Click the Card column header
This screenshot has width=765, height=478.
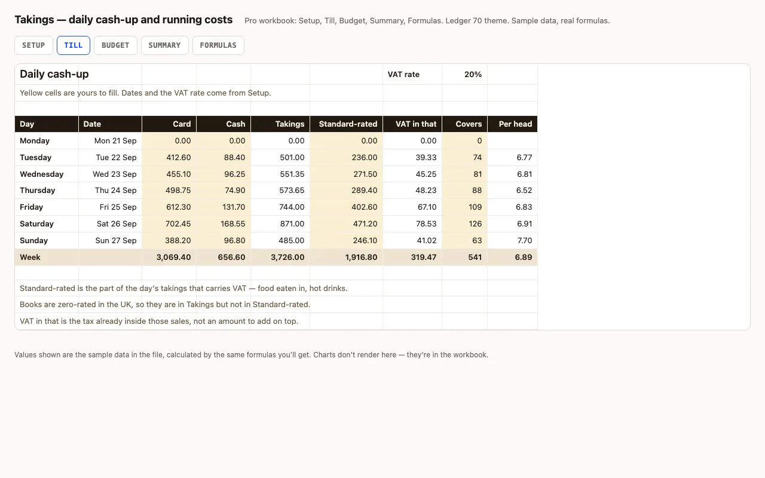pos(169,124)
